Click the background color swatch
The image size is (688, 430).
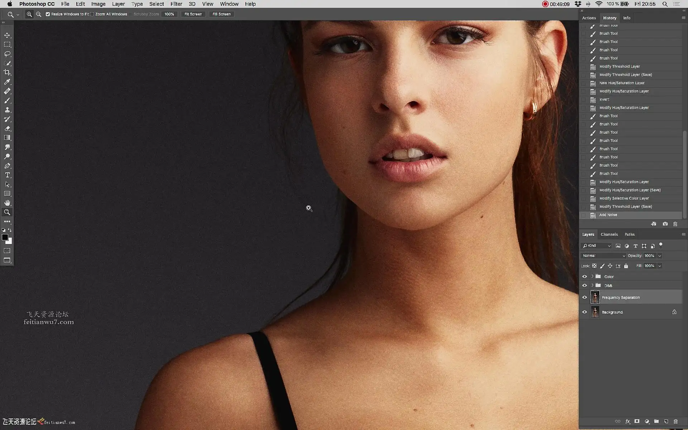(10, 242)
